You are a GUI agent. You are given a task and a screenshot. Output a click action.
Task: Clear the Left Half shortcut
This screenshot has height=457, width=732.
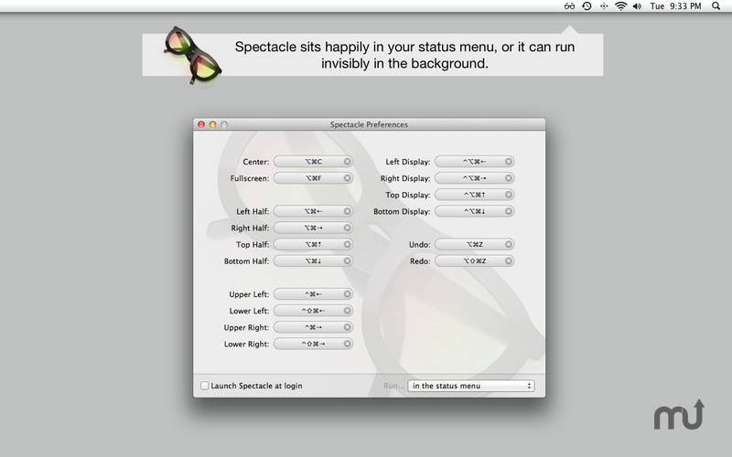[348, 211]
